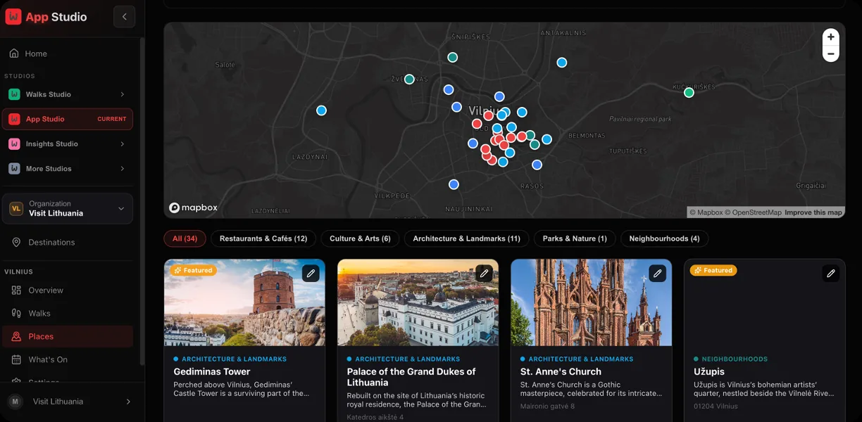862x422 pixels.
Task: Click the VL organization avatar
Action: click(x=16, y=209)
